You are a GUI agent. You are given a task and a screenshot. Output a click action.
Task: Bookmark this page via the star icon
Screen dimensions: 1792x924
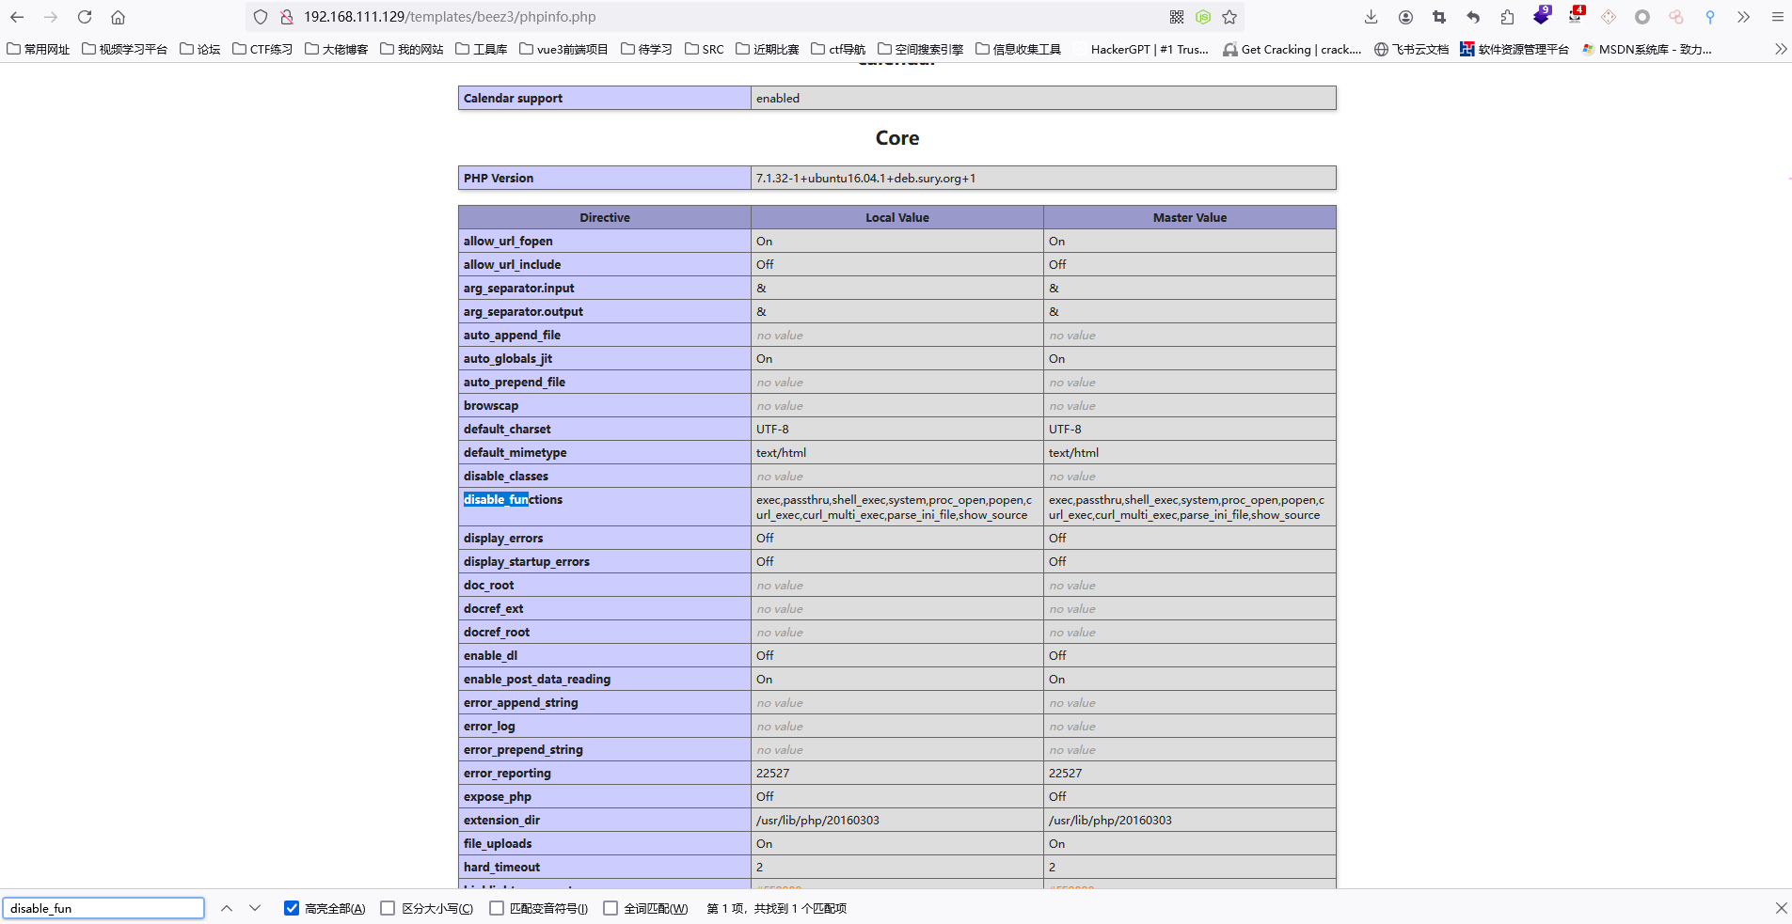pos(1229,16)
